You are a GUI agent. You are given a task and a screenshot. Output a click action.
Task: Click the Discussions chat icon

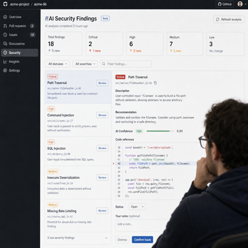point(5,44)
